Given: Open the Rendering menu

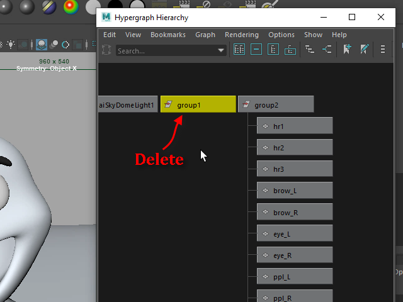Looking at the screenshot, I should pyautogui.click(x=242, y=35).
